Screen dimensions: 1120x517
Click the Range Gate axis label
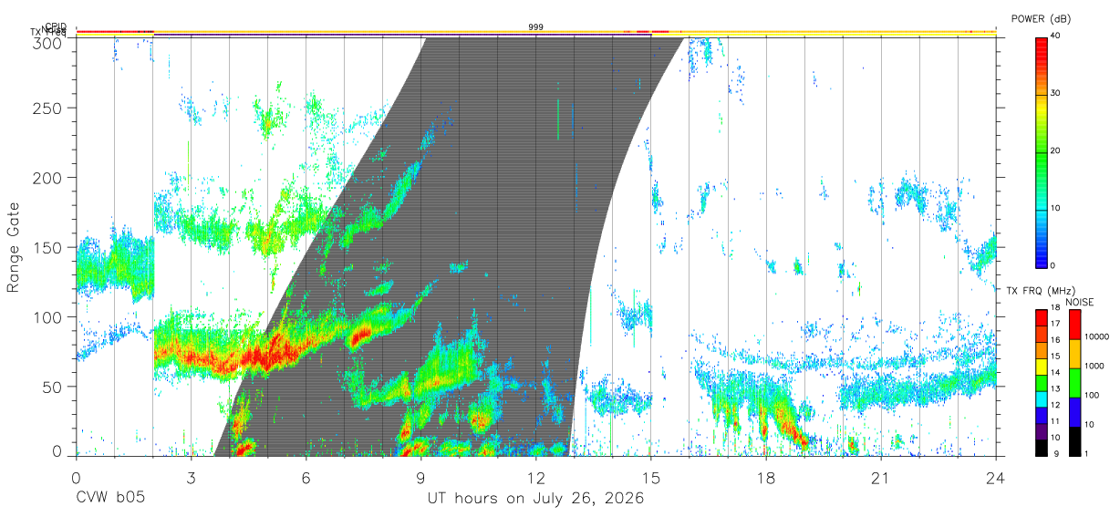[x=14, y=247]
